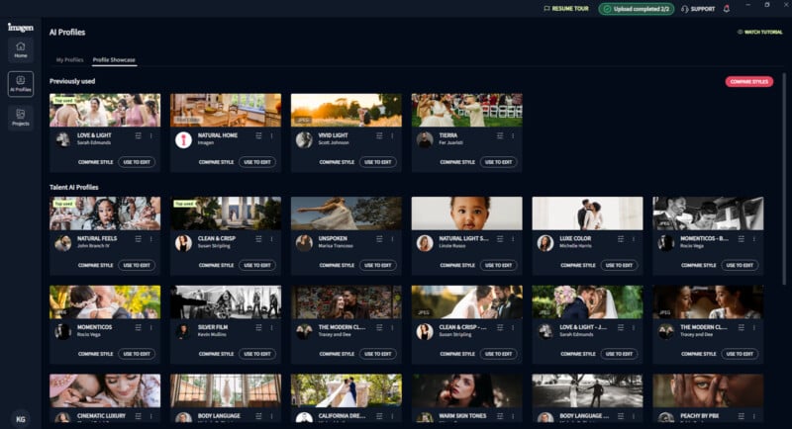Expand the three-dot menu on Tierra profile
Screen dimensions: 792x429
pyautogui.click(x=512, y=135)
